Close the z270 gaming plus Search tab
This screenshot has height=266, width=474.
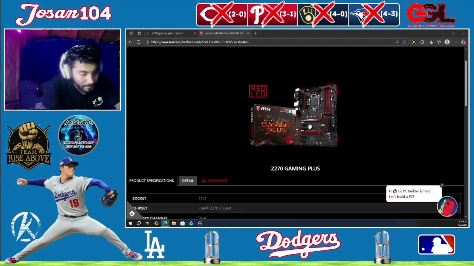[194, 33]
